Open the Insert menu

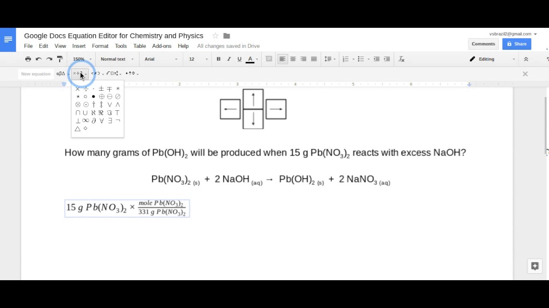point(79,46)
